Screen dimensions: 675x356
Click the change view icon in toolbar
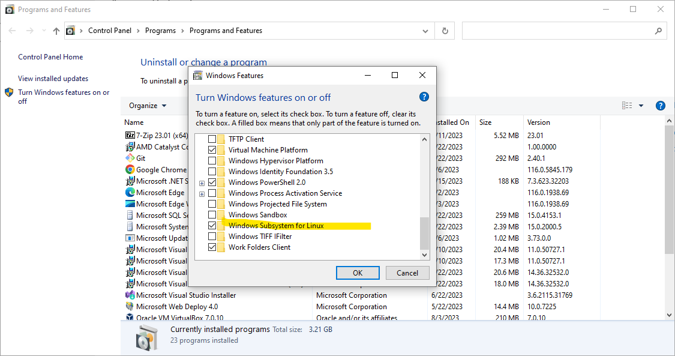[627, 106]
